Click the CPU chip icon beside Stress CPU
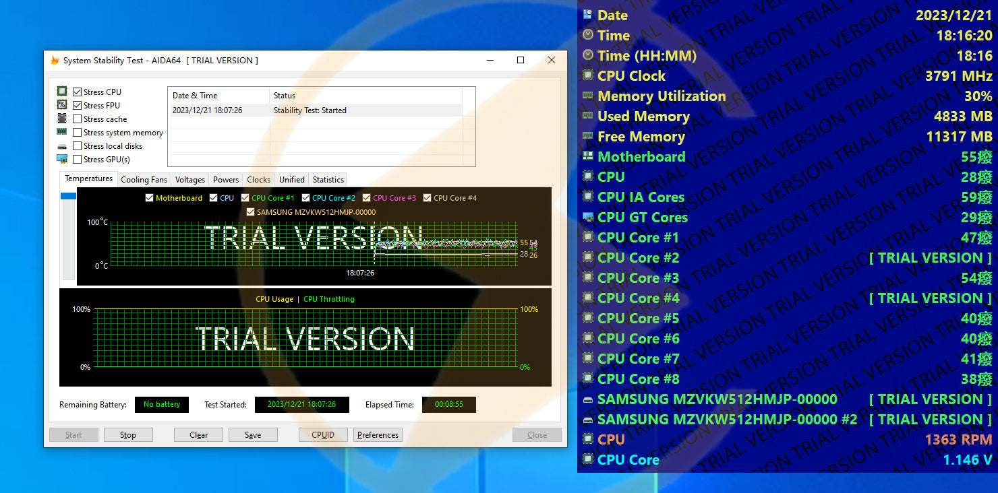Viewport: 998px width, 493px height. pyautogui.click(x=62, y=92)
